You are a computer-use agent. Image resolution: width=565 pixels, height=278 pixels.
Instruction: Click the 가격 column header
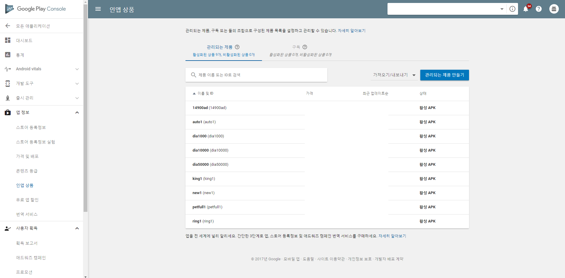310,93
